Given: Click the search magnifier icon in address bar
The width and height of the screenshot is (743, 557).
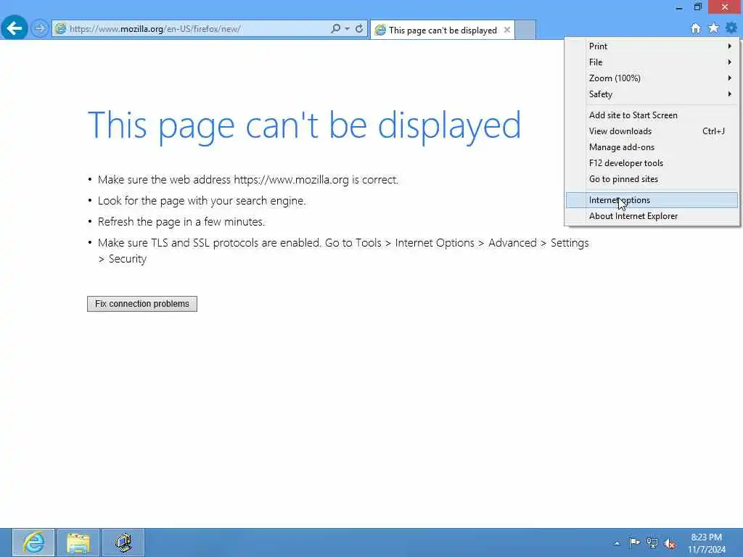Looking at the screenshot, I should 335,28.
